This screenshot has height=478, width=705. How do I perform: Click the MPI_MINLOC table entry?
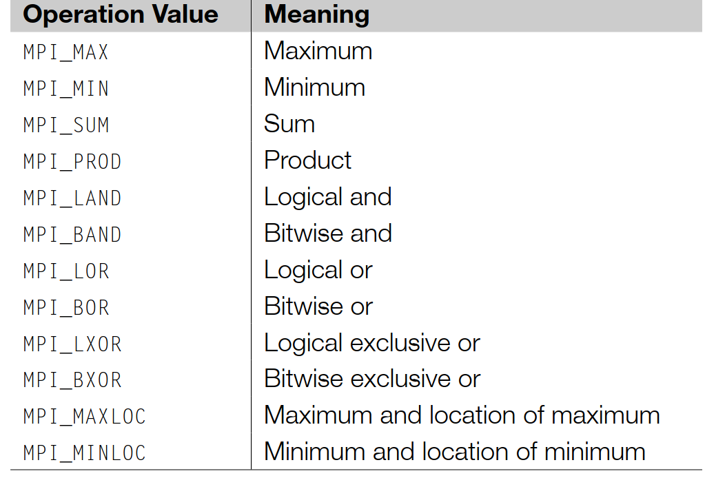click(85, 453)
